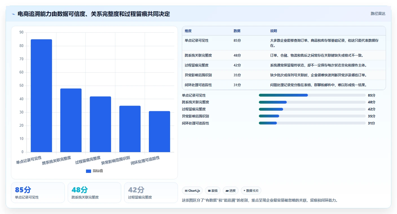The height and width of the screenshot is (214, 397).
Task: Click x-axis label 异常影响范围识别 under chart
Action: (116, 161)
